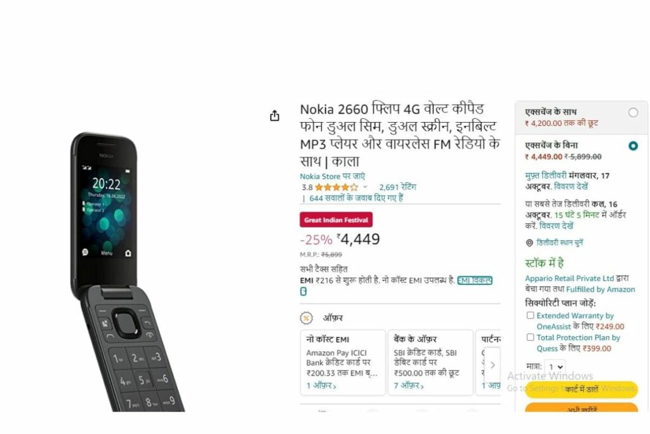Click the star rating icons

click(x=336, y=187)
